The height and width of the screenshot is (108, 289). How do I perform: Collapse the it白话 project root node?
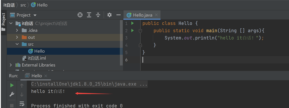[11, 23]
